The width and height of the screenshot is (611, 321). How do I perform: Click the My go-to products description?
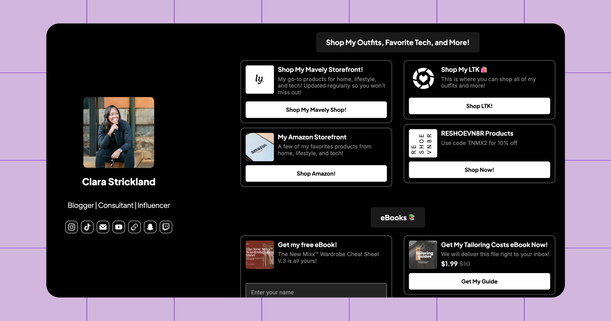(331, 86)
